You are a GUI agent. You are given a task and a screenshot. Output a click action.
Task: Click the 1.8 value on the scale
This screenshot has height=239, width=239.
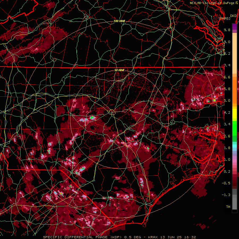pos(227,148)
